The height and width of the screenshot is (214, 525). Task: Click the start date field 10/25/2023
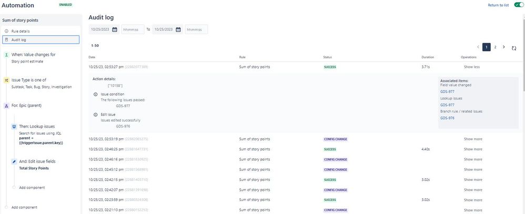point(99,29)
